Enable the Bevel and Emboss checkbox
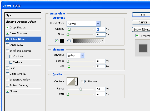This screenshot has height=111, width=150. (x=7, y=51)
